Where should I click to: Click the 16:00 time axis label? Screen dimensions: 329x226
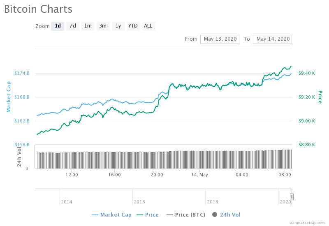pyautogui.click(x=114, y=175)
